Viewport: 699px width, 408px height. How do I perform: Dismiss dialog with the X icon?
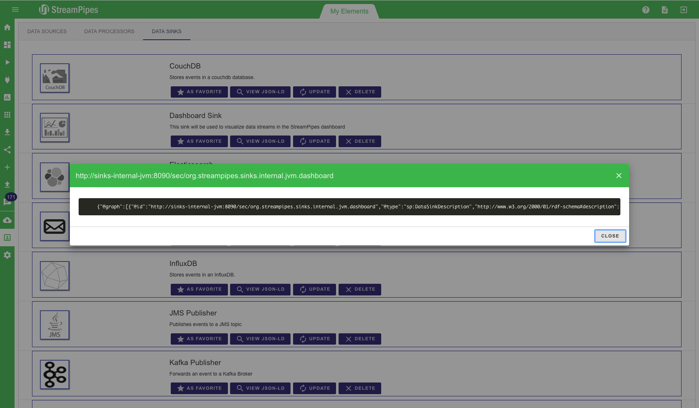(x=619, y=176)
